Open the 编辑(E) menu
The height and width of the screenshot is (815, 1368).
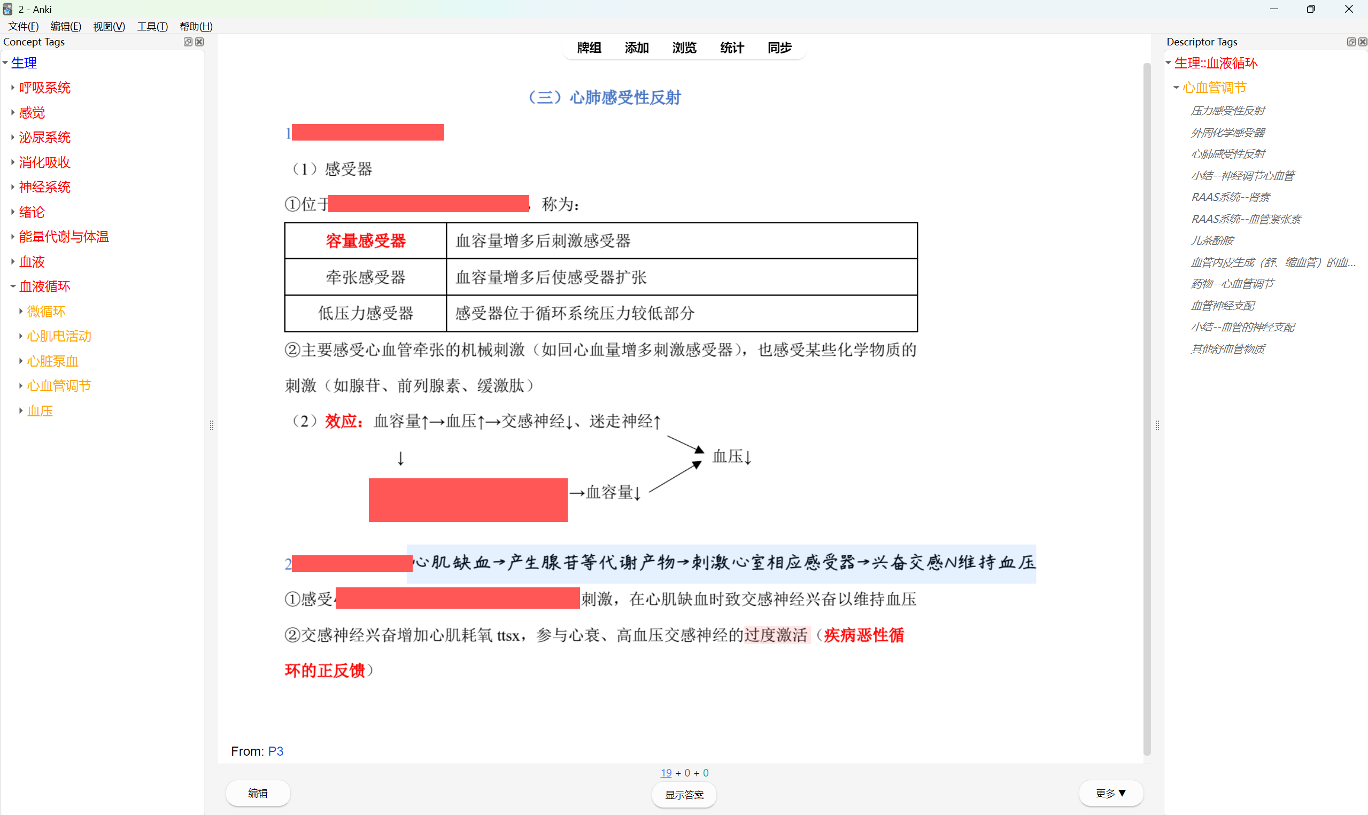click(66, 26)
